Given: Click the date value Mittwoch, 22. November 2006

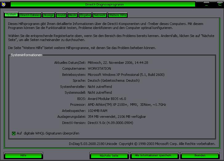Looking at the screenshot, I should click(x=118, y=63).
